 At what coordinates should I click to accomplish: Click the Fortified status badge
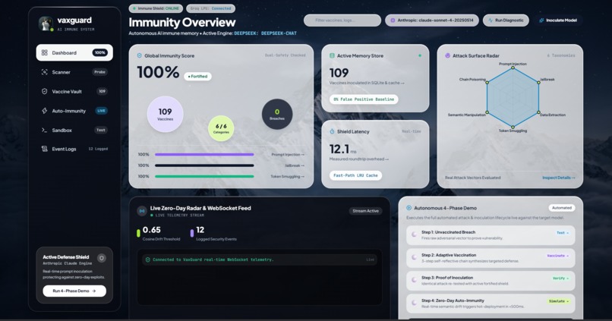pos(198,77)
